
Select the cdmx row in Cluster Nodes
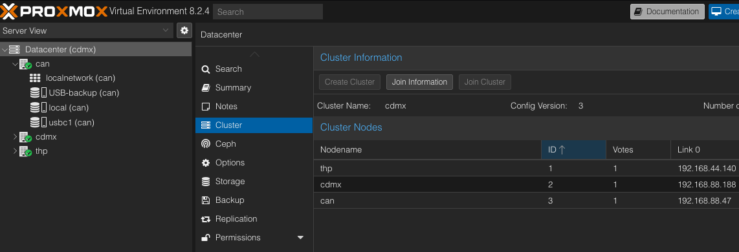[x=527, y=185]
